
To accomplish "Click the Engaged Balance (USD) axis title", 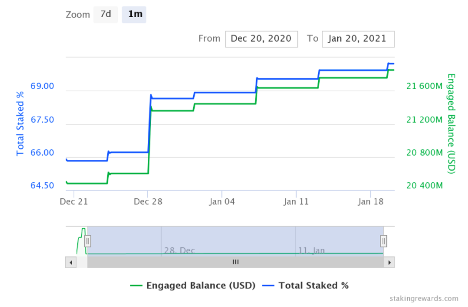I will [x=451, y=124].
